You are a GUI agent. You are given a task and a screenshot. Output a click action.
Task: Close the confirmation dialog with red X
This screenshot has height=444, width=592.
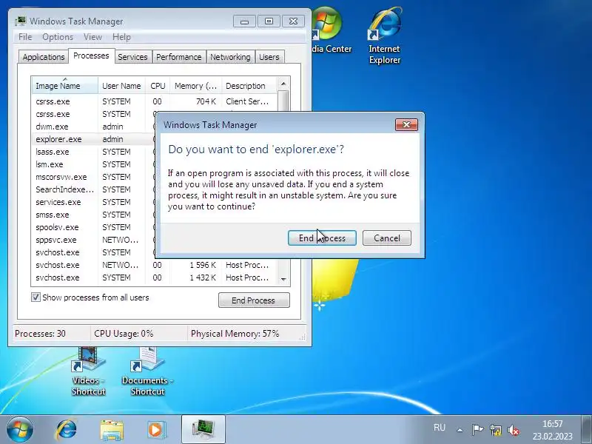pos(406,124)
